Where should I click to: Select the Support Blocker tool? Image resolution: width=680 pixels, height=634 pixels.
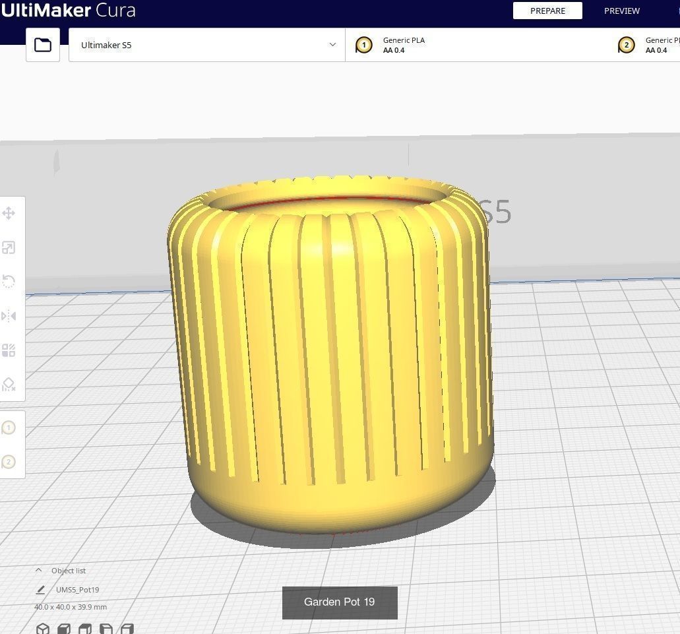coord(9,384)
